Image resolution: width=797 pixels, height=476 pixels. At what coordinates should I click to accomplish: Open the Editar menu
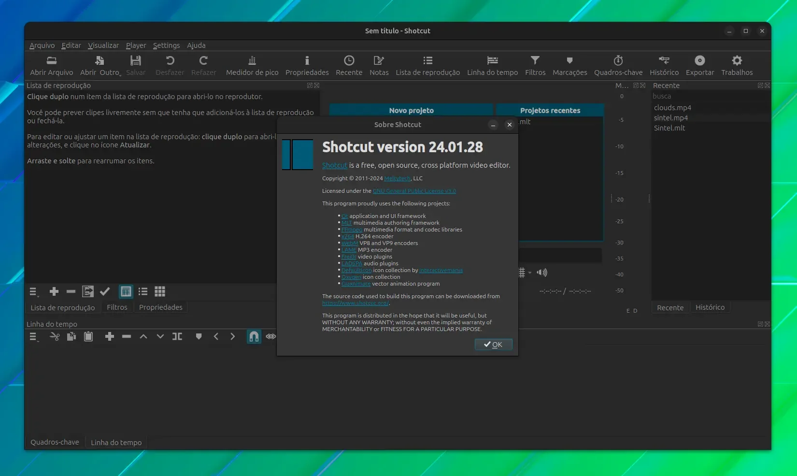point(71,45)
